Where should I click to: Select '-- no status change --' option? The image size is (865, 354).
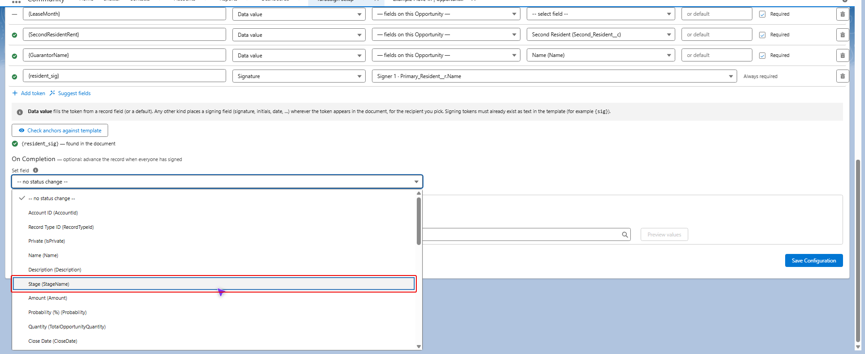point(214,198)
